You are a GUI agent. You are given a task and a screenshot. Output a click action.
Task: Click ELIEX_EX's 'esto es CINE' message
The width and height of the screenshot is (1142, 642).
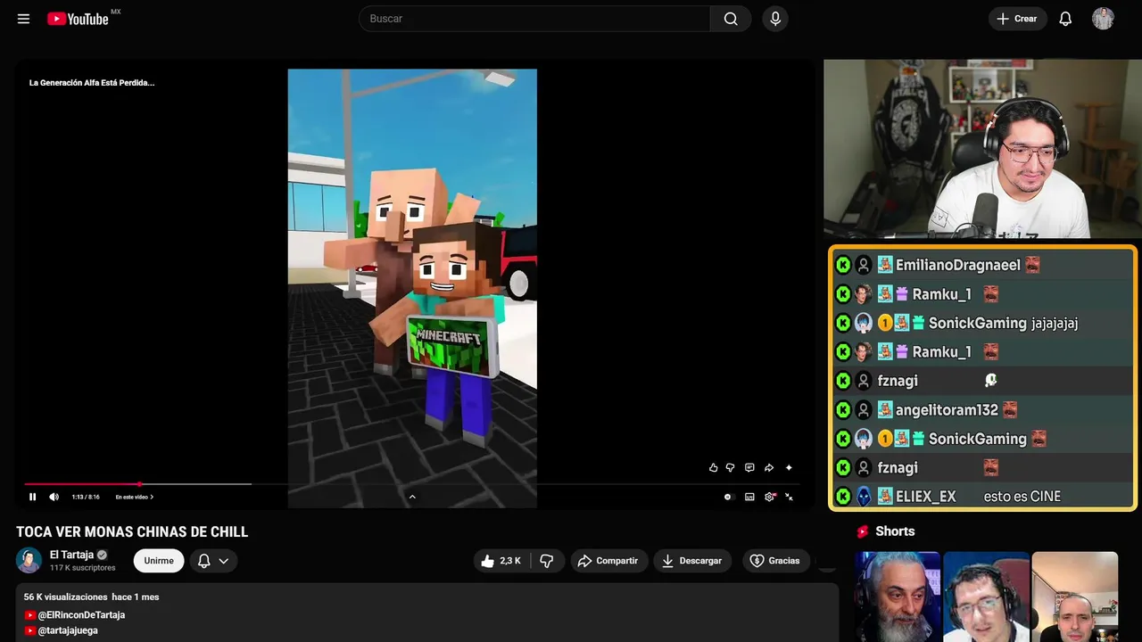coord(1022,497)
